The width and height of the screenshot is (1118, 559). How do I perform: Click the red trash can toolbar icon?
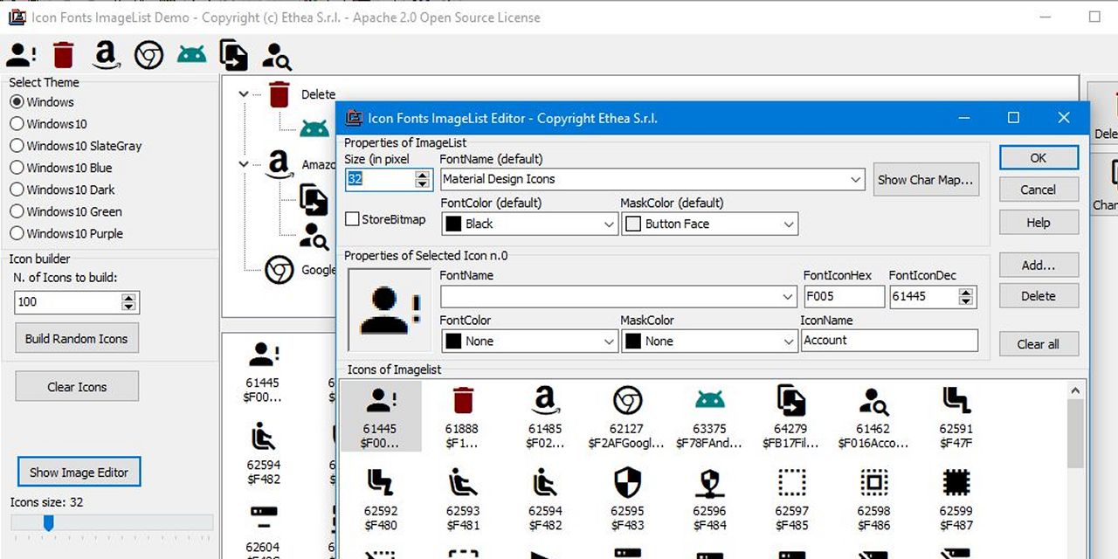(63, 55)
